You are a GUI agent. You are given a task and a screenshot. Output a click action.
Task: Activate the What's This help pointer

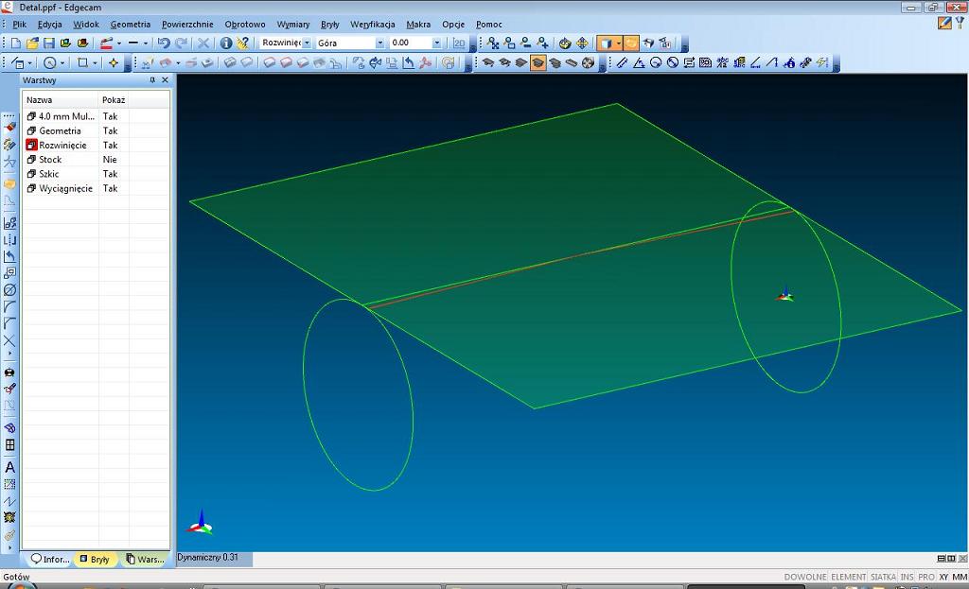pos(243,43)
